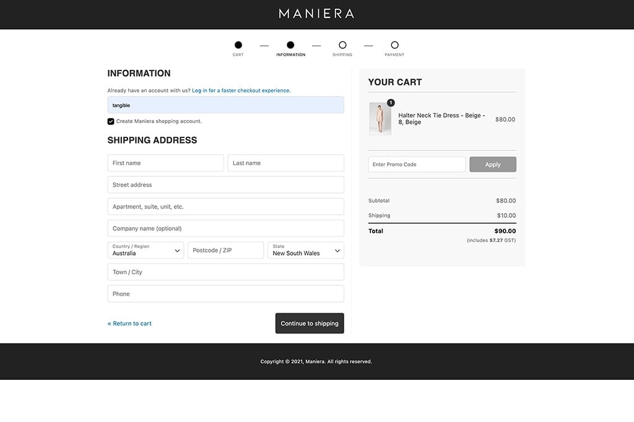Image resolution: width=634 pixels, height=422 pixels.
Task: Open the Country / Region dropdown
Action: click(x=145, y=250)
